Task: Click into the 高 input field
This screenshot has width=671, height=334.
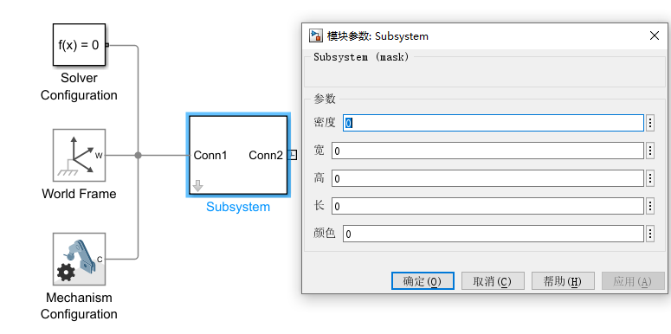Action: [487, 179]
